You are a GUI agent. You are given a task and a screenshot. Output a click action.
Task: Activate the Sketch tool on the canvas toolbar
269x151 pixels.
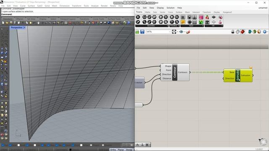pos(188,32)
